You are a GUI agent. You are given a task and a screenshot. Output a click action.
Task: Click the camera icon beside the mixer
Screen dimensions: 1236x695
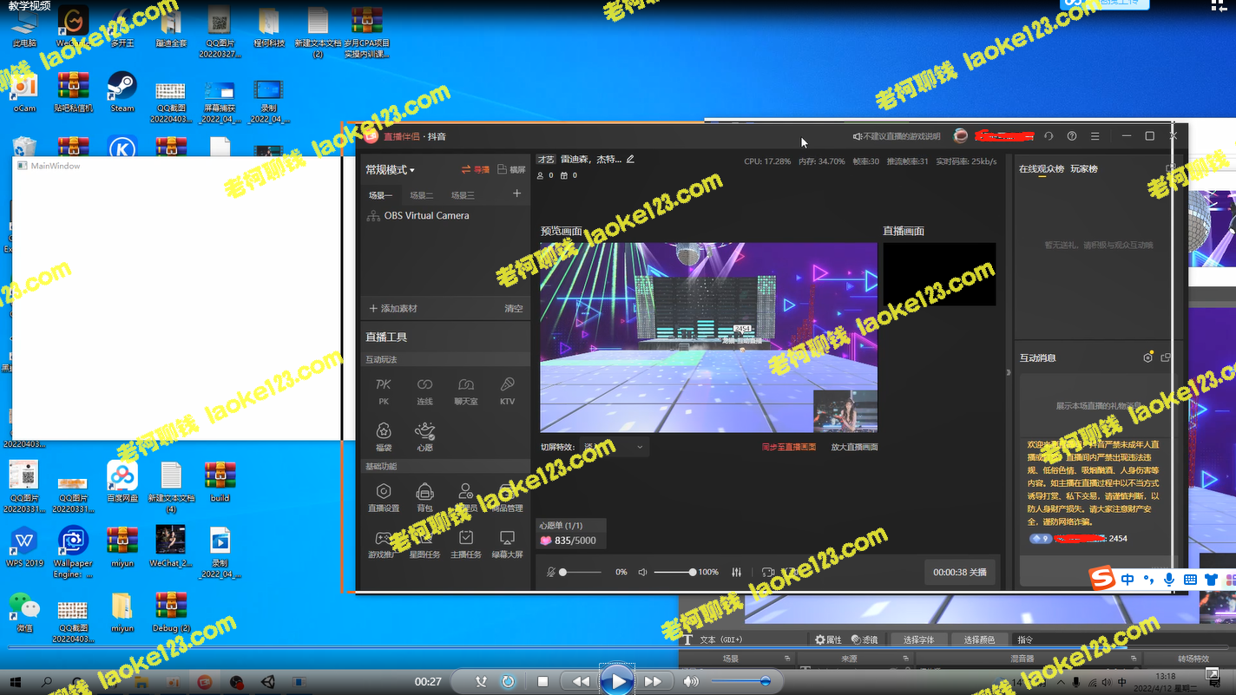point(767,573)
